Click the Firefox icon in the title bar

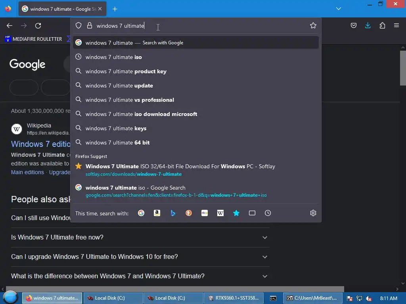pos(8,9)
